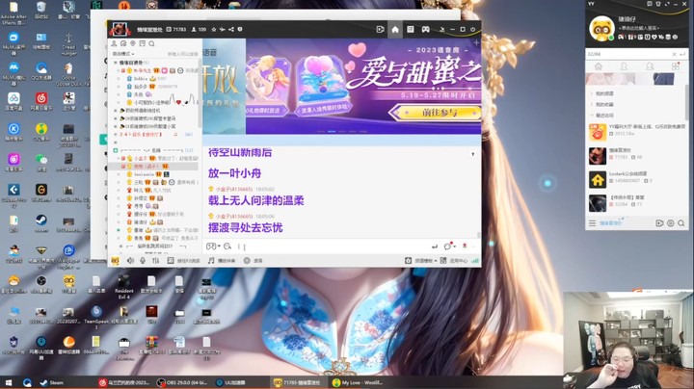The width and height of the screenshot is (694, 389).
Task: Click the chat input text field
Action: (x=332, y=246)
